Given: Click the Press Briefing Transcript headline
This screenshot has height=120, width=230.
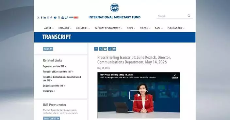Looking at the screenshot, I should pyautogui.click(x=134, y=60).
